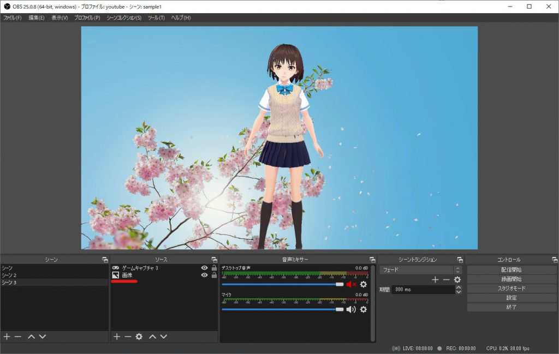Click the マイク volume slider
Screen dimensions: 559x354
click(x=282, y=309)
